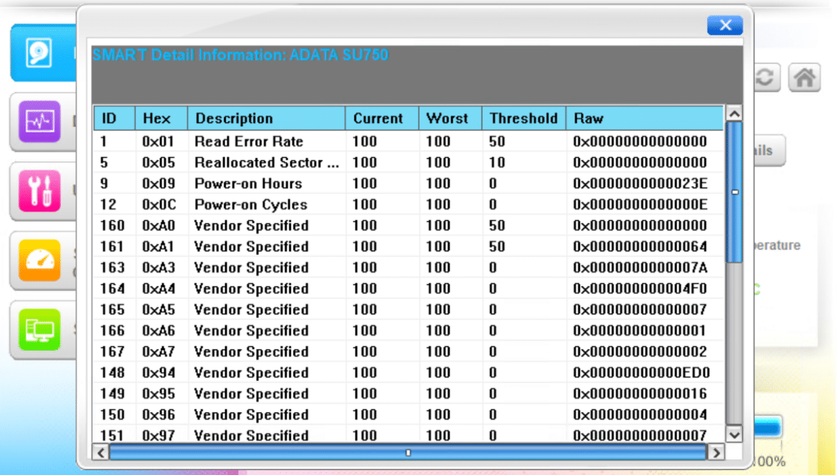Sort by the Threshold column header
The height and width of the screenshot is (475, 838).
[x=524, y=118]
